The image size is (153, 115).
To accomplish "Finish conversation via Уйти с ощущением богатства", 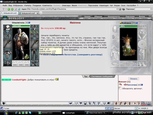I will [73, 55].
